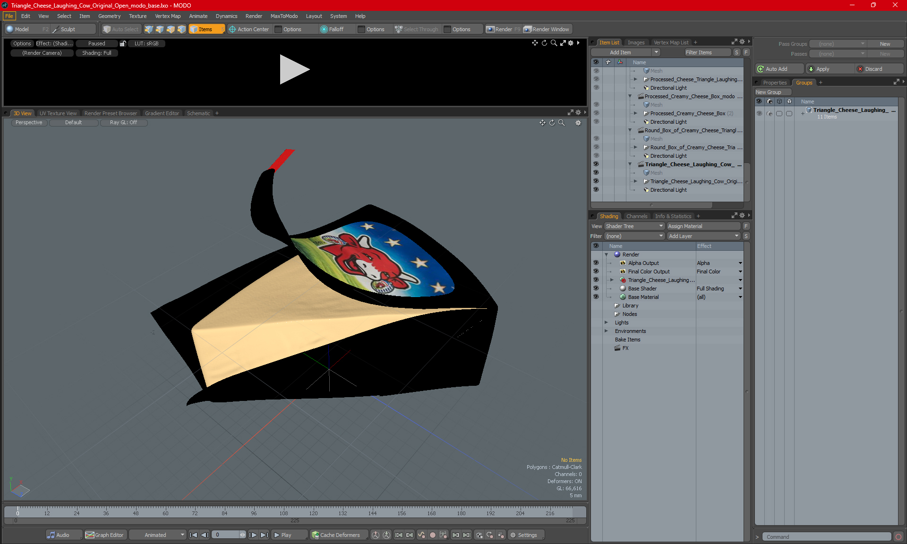The width and height of the screenshot is (907, 544).
Task: Toggle visibility of Processed_Creamy_Cheese_Box item
Action: [x=596, y=113]
